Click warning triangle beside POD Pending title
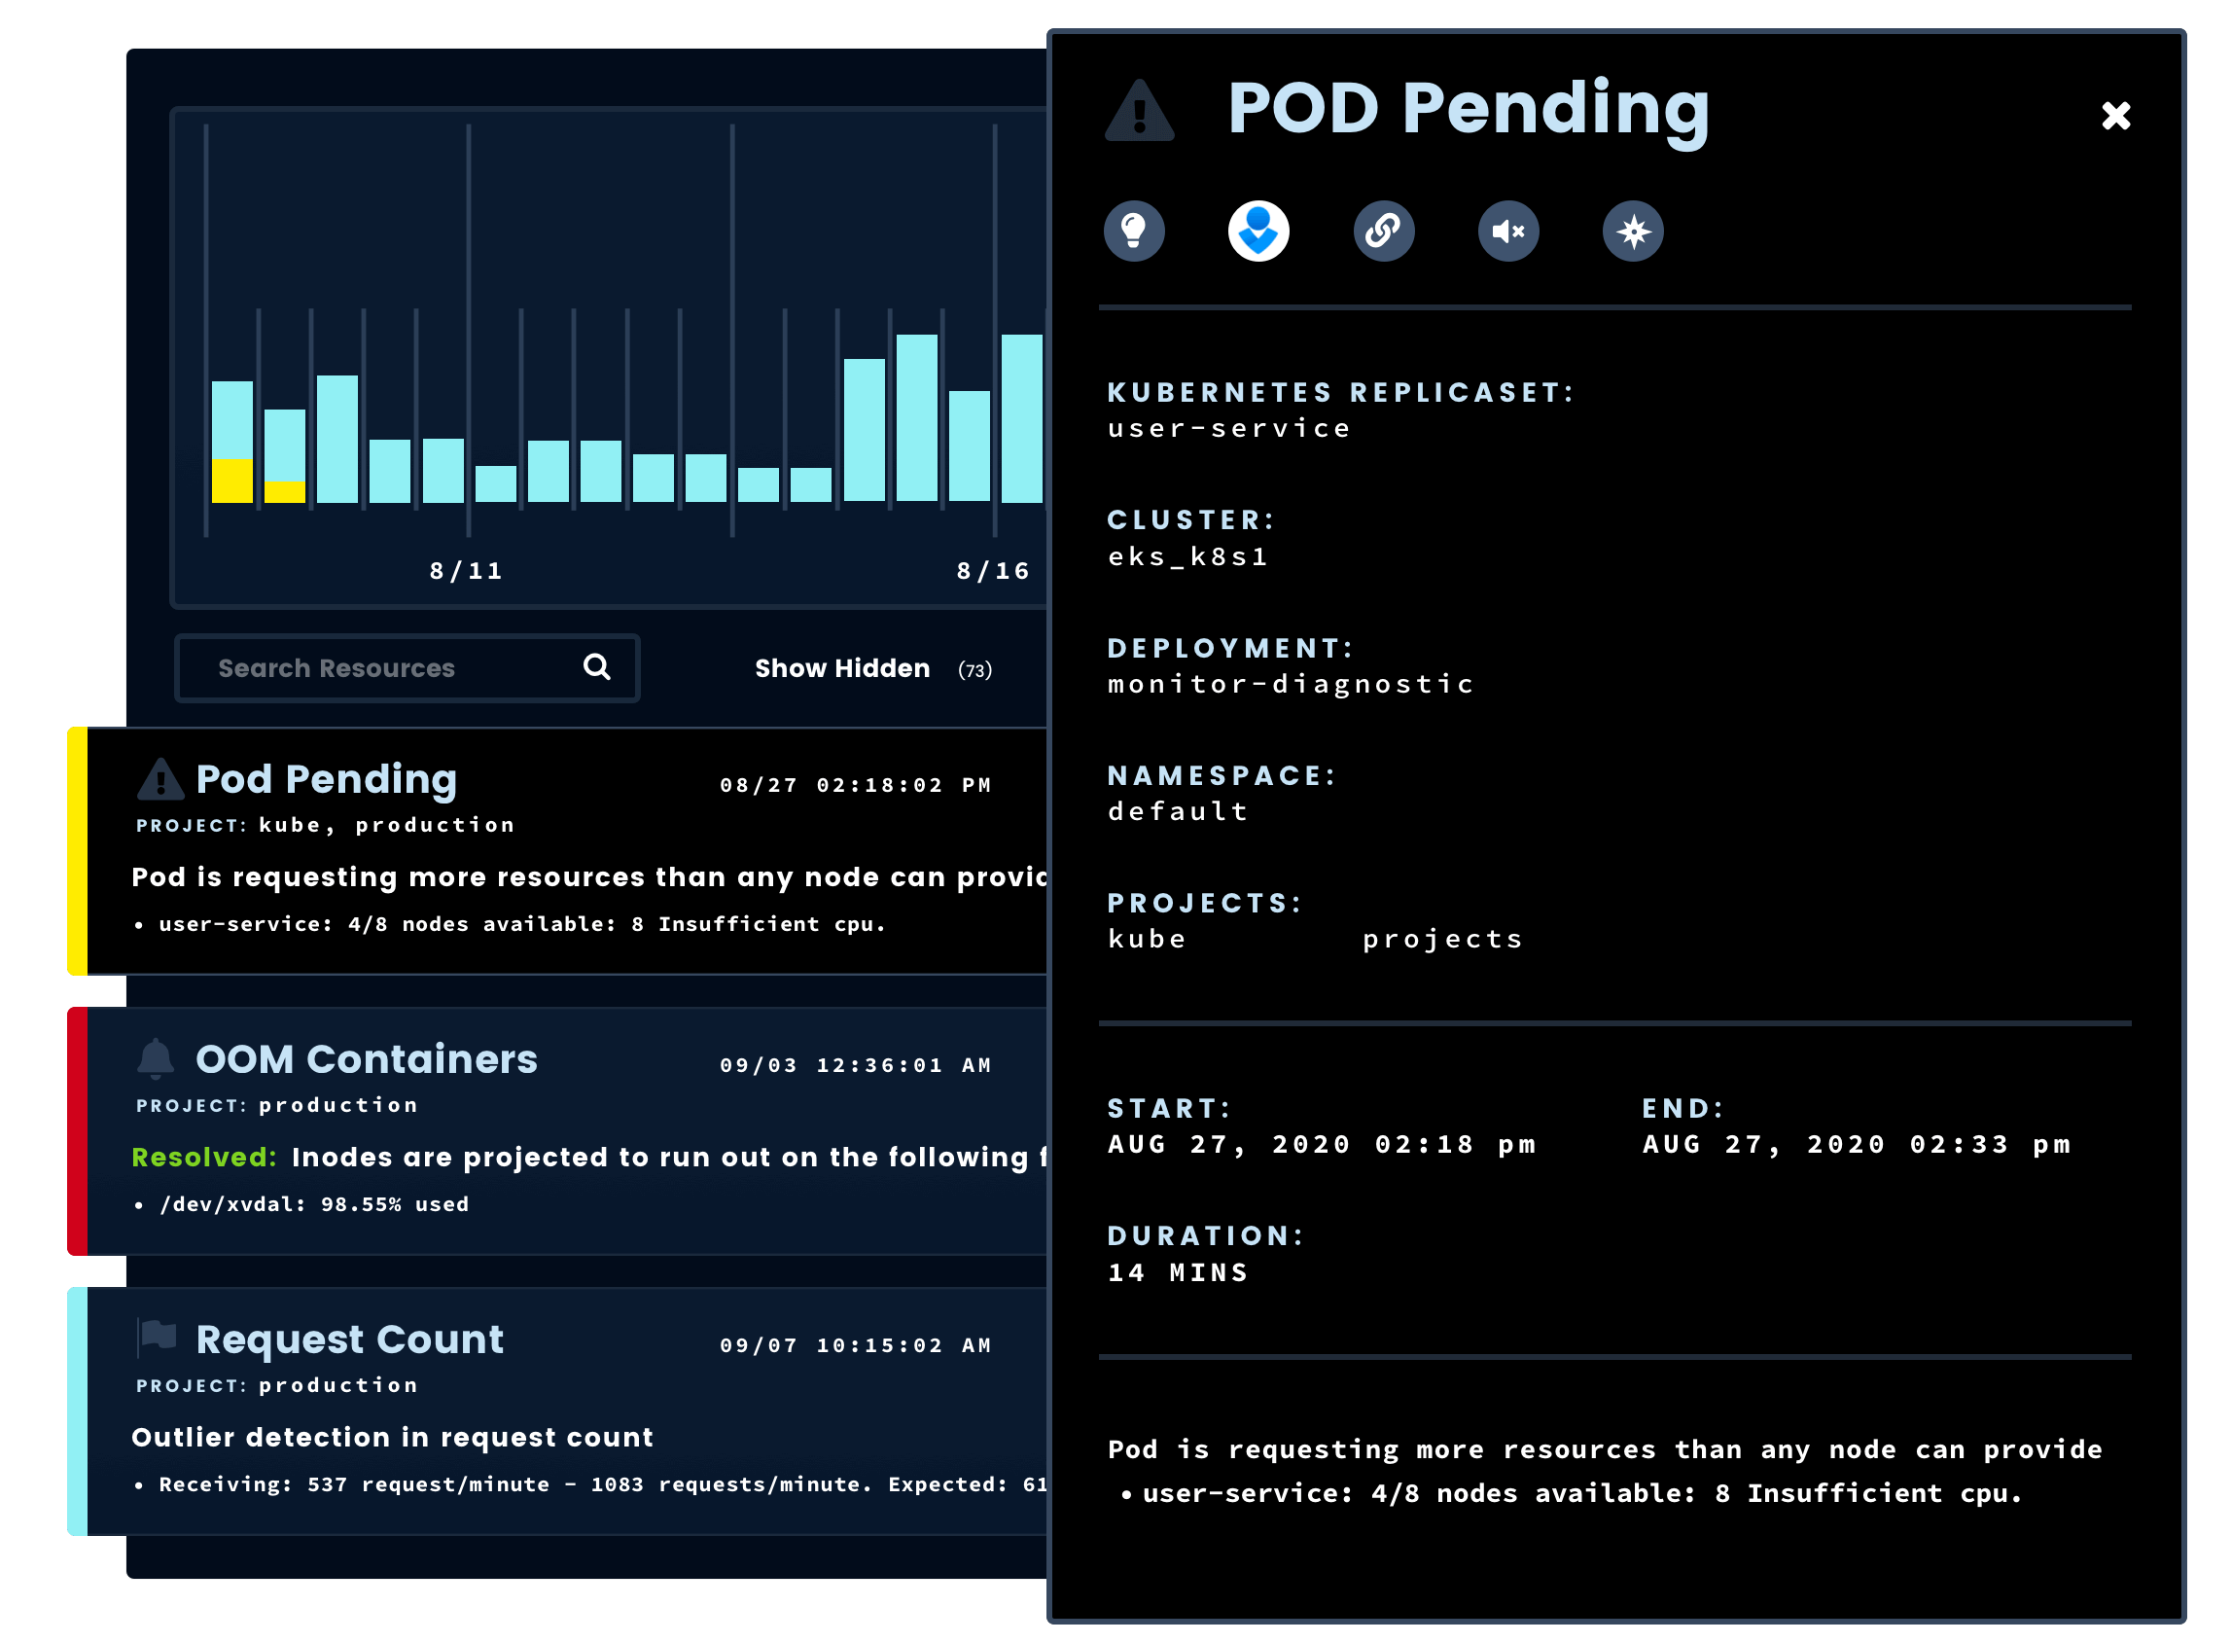The height and width of the screenshot is (1643, 2231). [1140, 110]
